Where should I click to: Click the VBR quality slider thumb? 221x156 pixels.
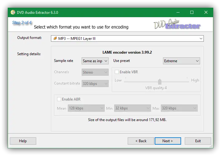point(160,82)
